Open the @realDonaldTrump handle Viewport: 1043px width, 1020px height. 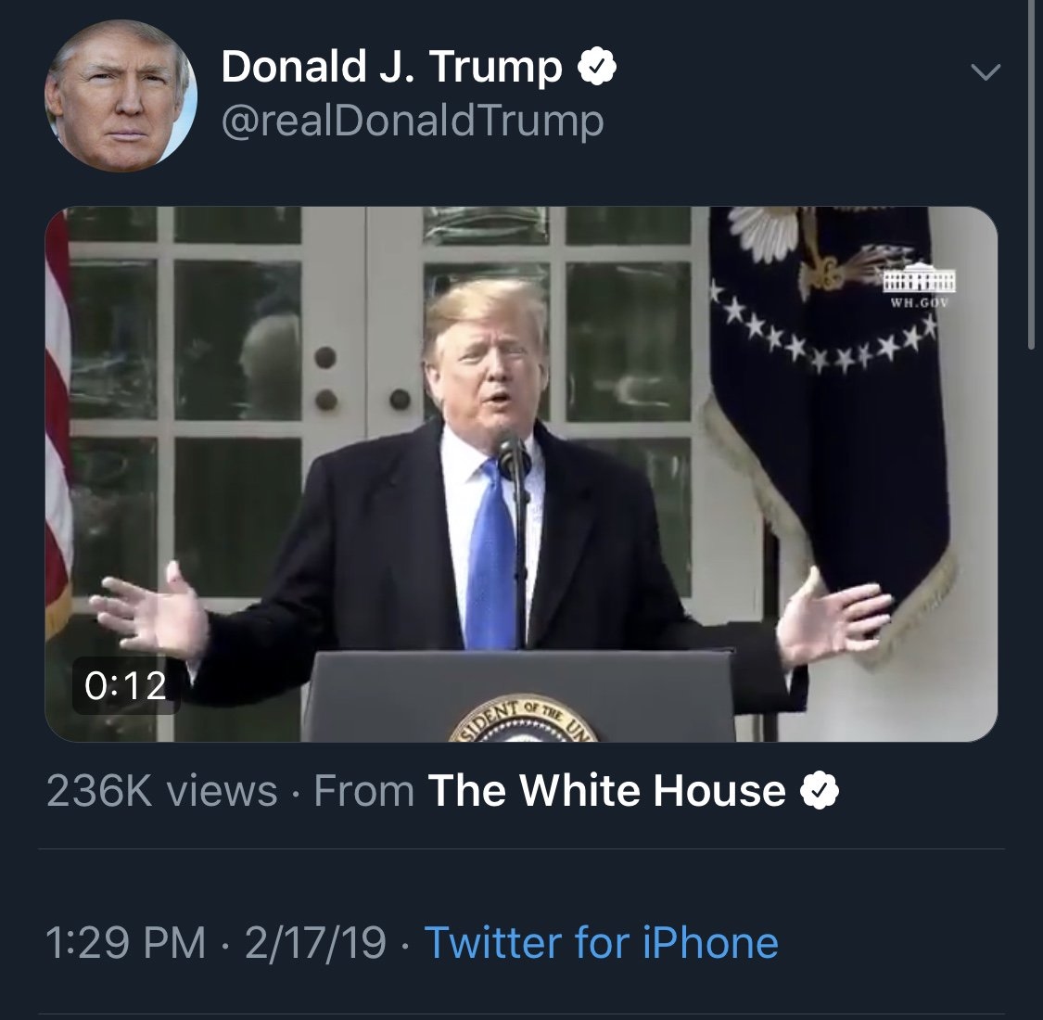pos(412,121)
